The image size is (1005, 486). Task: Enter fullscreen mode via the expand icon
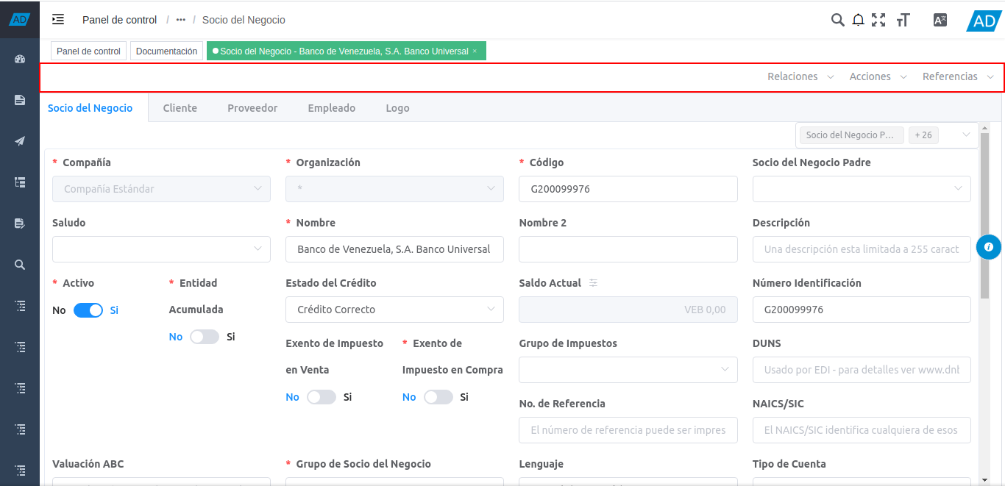[x=878, y=20]
